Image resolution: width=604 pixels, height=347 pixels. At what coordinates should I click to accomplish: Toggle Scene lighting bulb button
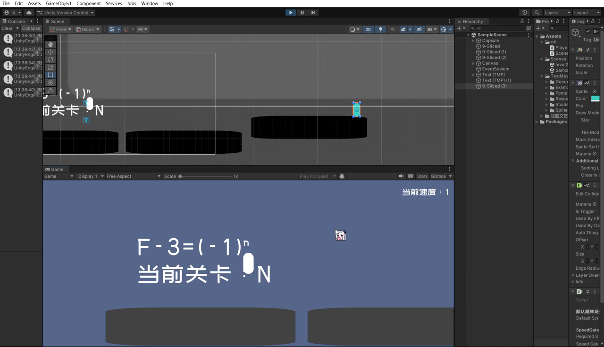[x=380, y=29]
